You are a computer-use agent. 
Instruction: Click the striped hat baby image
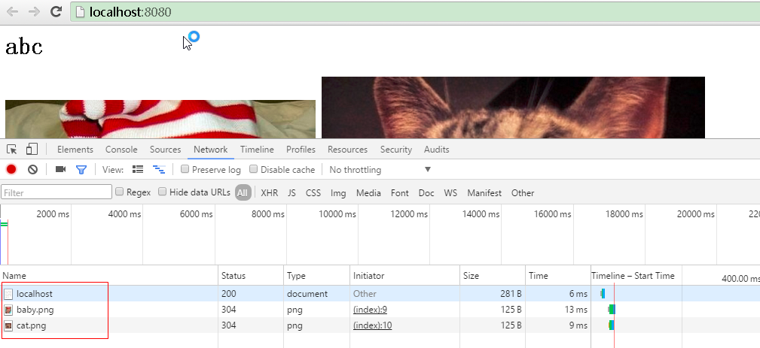tap(160, 120)
